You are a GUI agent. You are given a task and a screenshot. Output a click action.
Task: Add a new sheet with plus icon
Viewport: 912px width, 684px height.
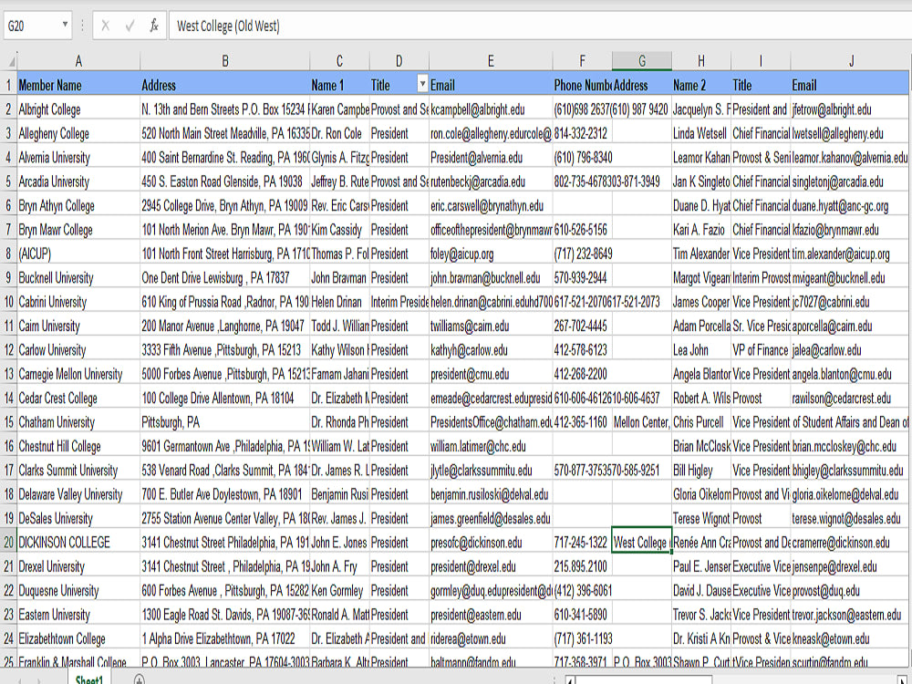(139, 679)
